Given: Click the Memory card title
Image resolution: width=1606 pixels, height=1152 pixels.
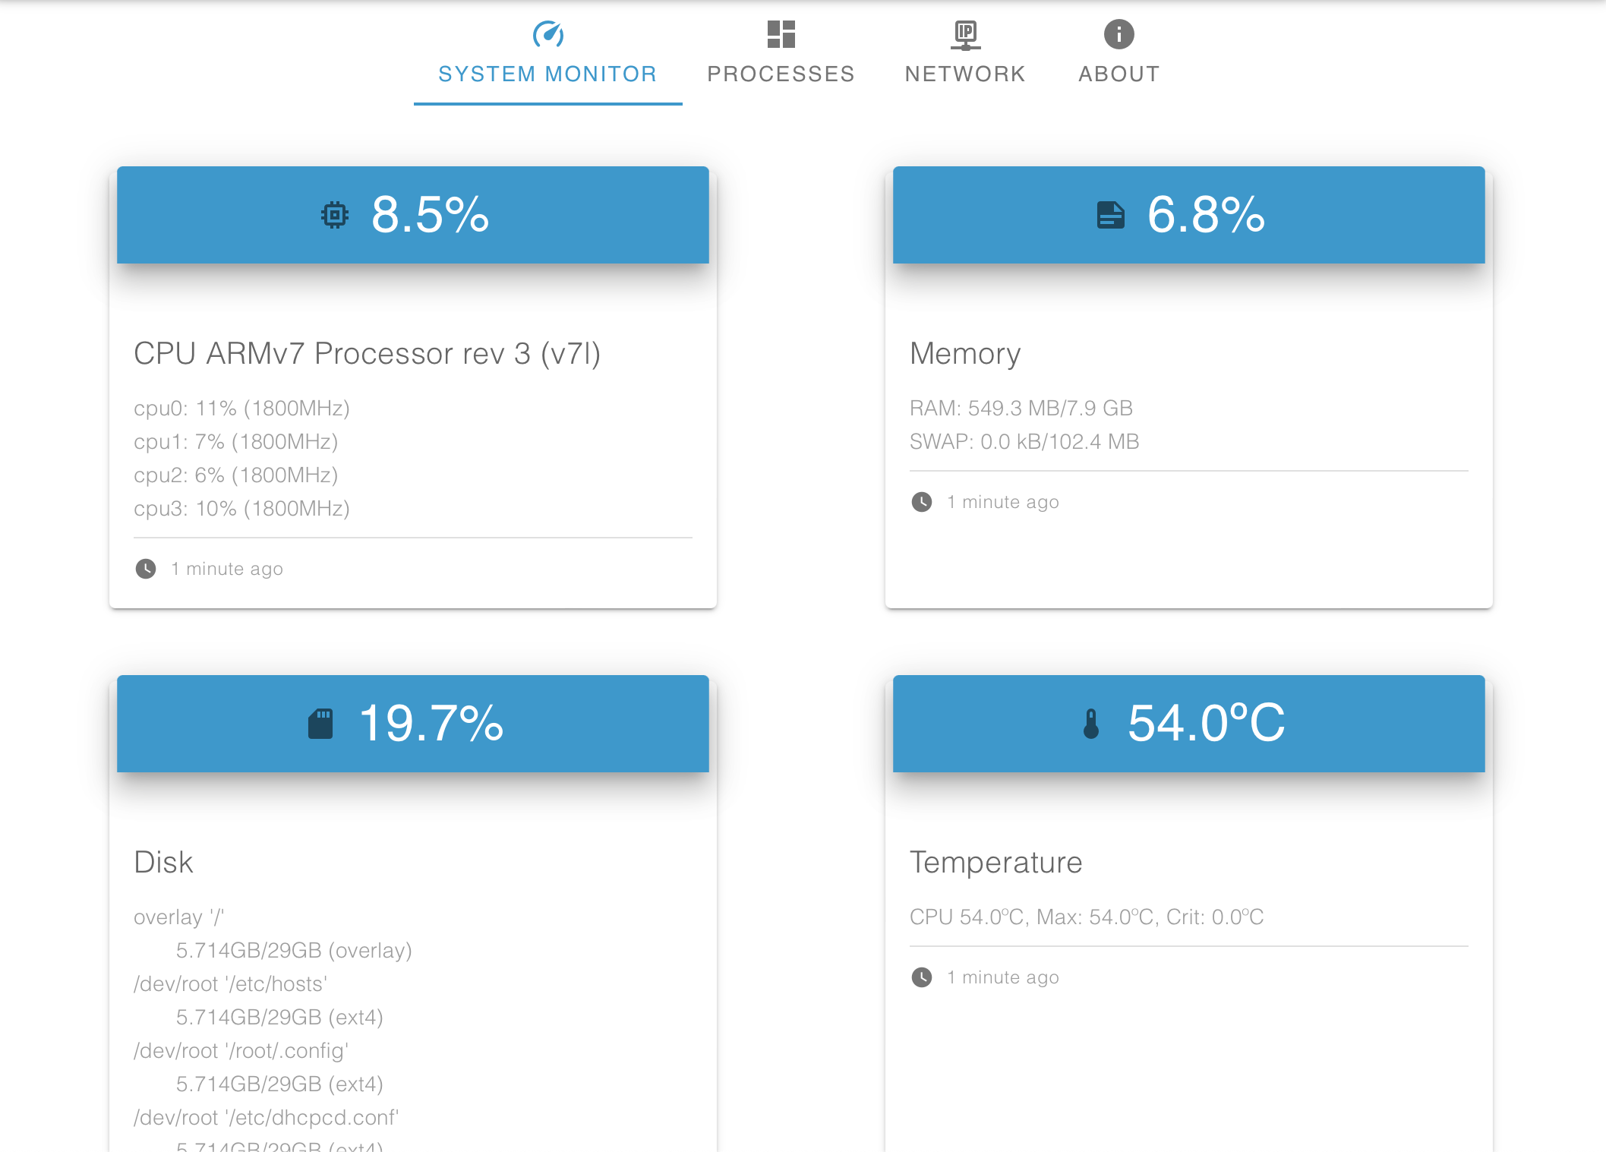Looking at the screenshot, I should point(966,353).
